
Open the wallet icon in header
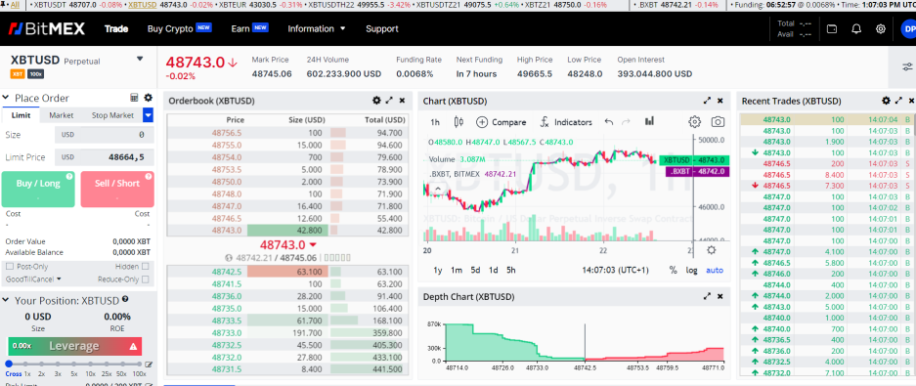(x=833, y=28)
